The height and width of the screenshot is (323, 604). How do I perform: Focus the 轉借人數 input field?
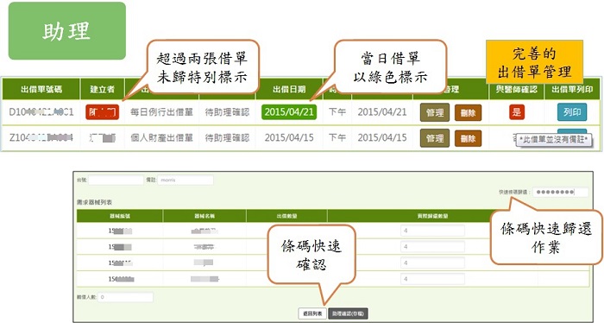tap(126, 297)
